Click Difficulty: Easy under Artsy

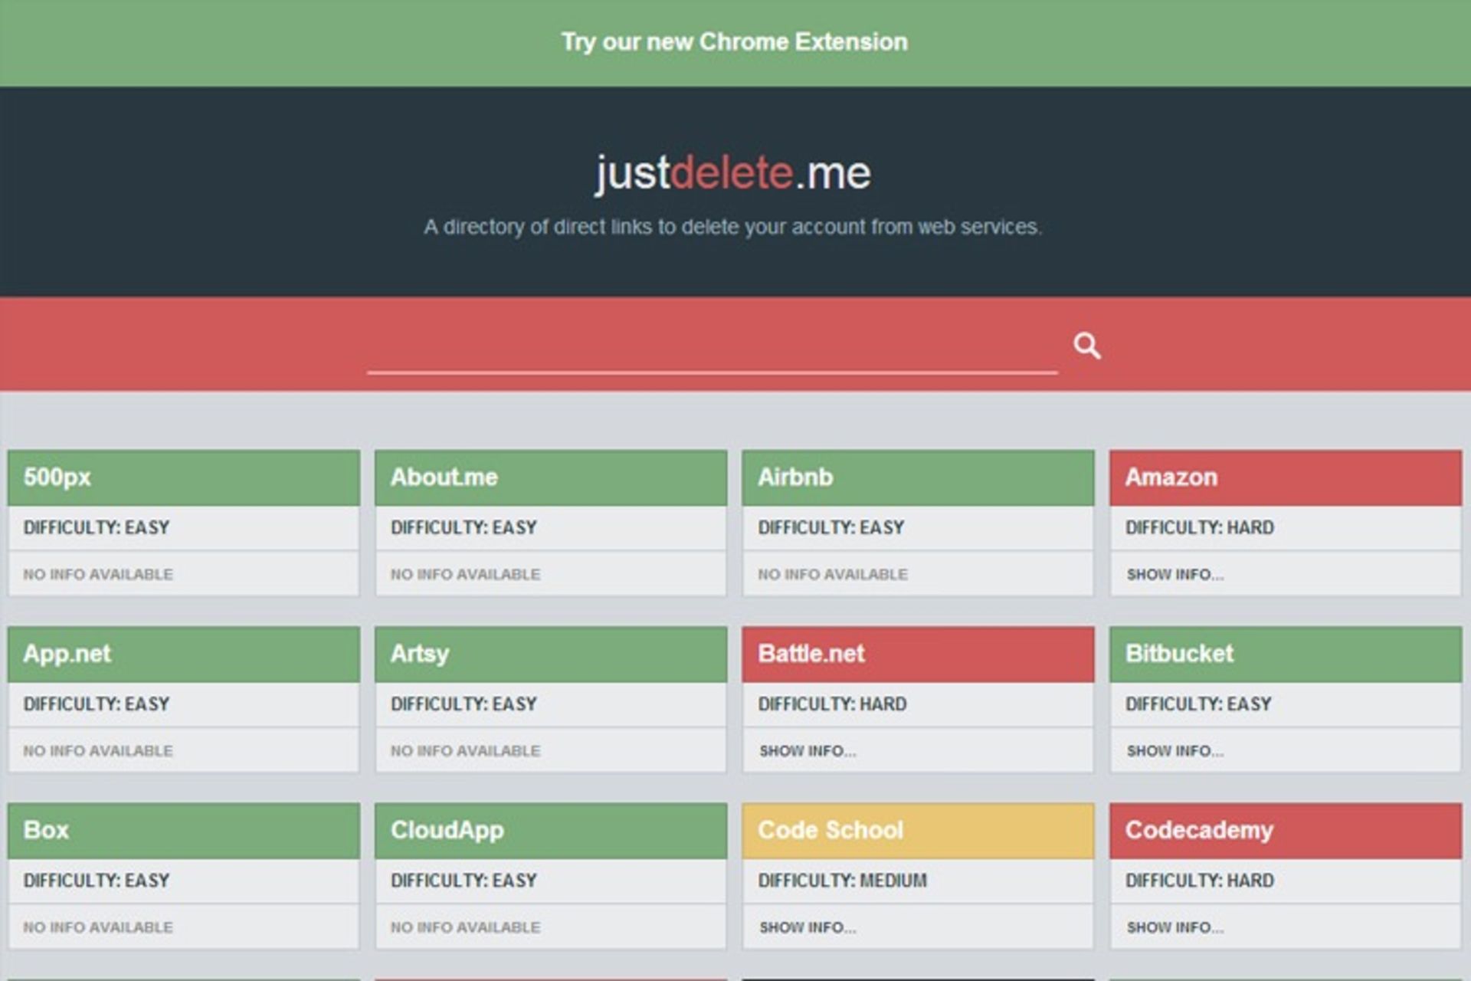(464, 704)
